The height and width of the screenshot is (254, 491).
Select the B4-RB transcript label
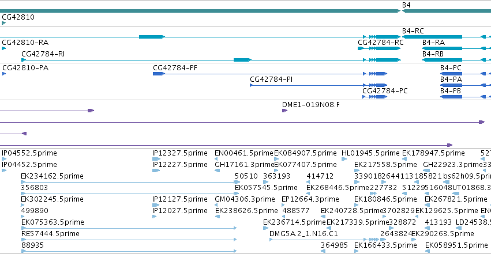pyautogui.click(x=433, y=54)
